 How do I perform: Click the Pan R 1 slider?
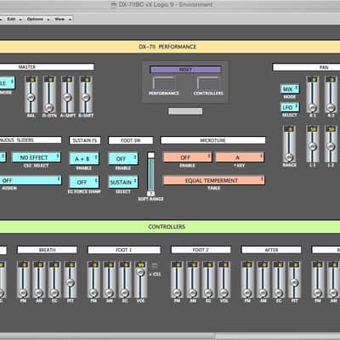pos(313,94)
